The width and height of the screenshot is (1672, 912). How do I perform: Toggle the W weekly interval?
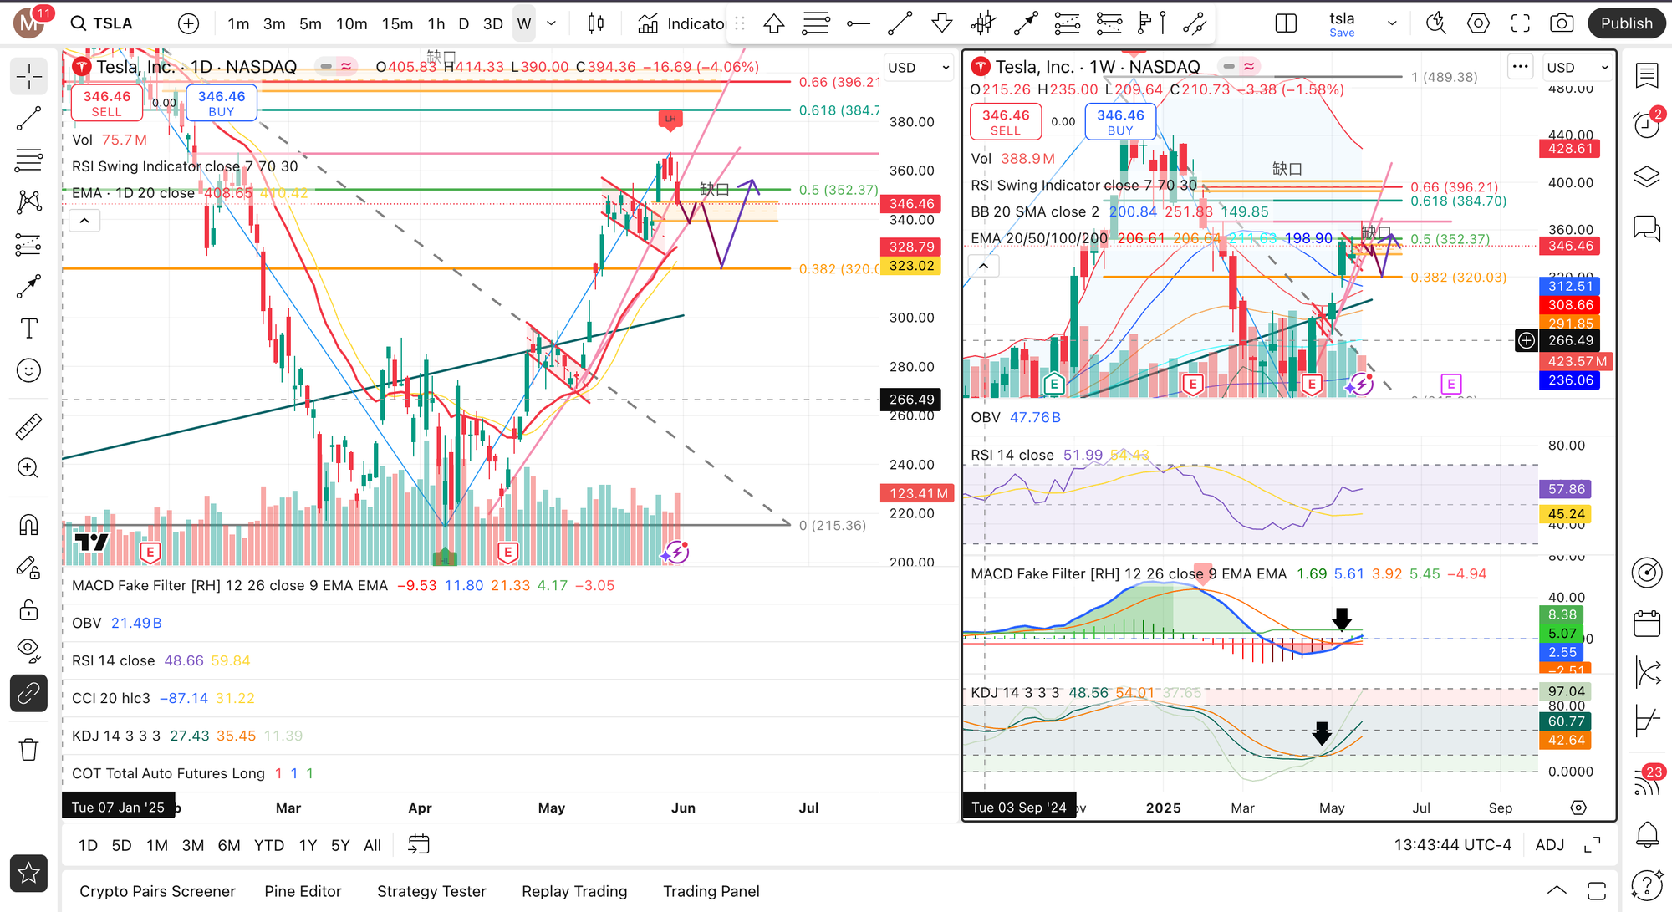[524, 23]
